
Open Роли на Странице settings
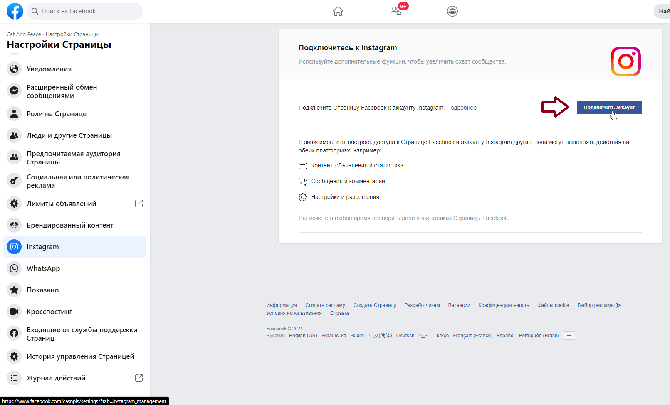[57, 114]
